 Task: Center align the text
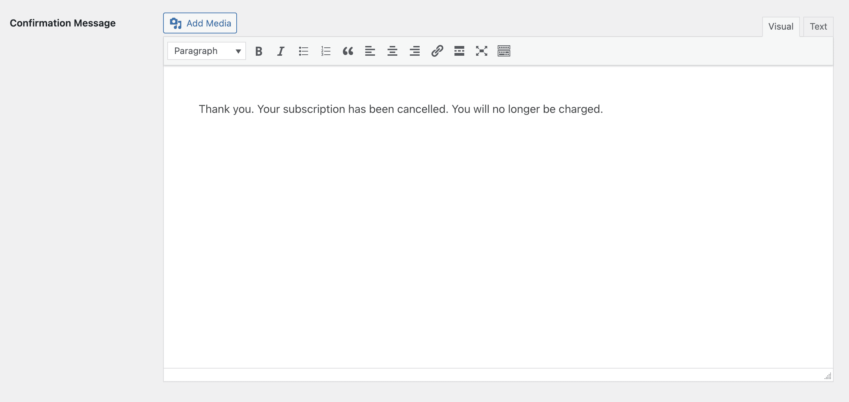(392, 51)
